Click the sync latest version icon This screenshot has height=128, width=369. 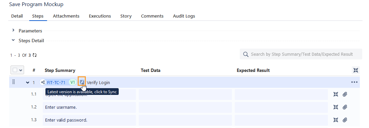click(82, 82)
